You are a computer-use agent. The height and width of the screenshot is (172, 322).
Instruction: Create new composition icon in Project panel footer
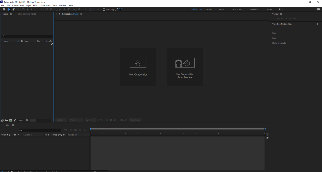click(x=10, y=120)
